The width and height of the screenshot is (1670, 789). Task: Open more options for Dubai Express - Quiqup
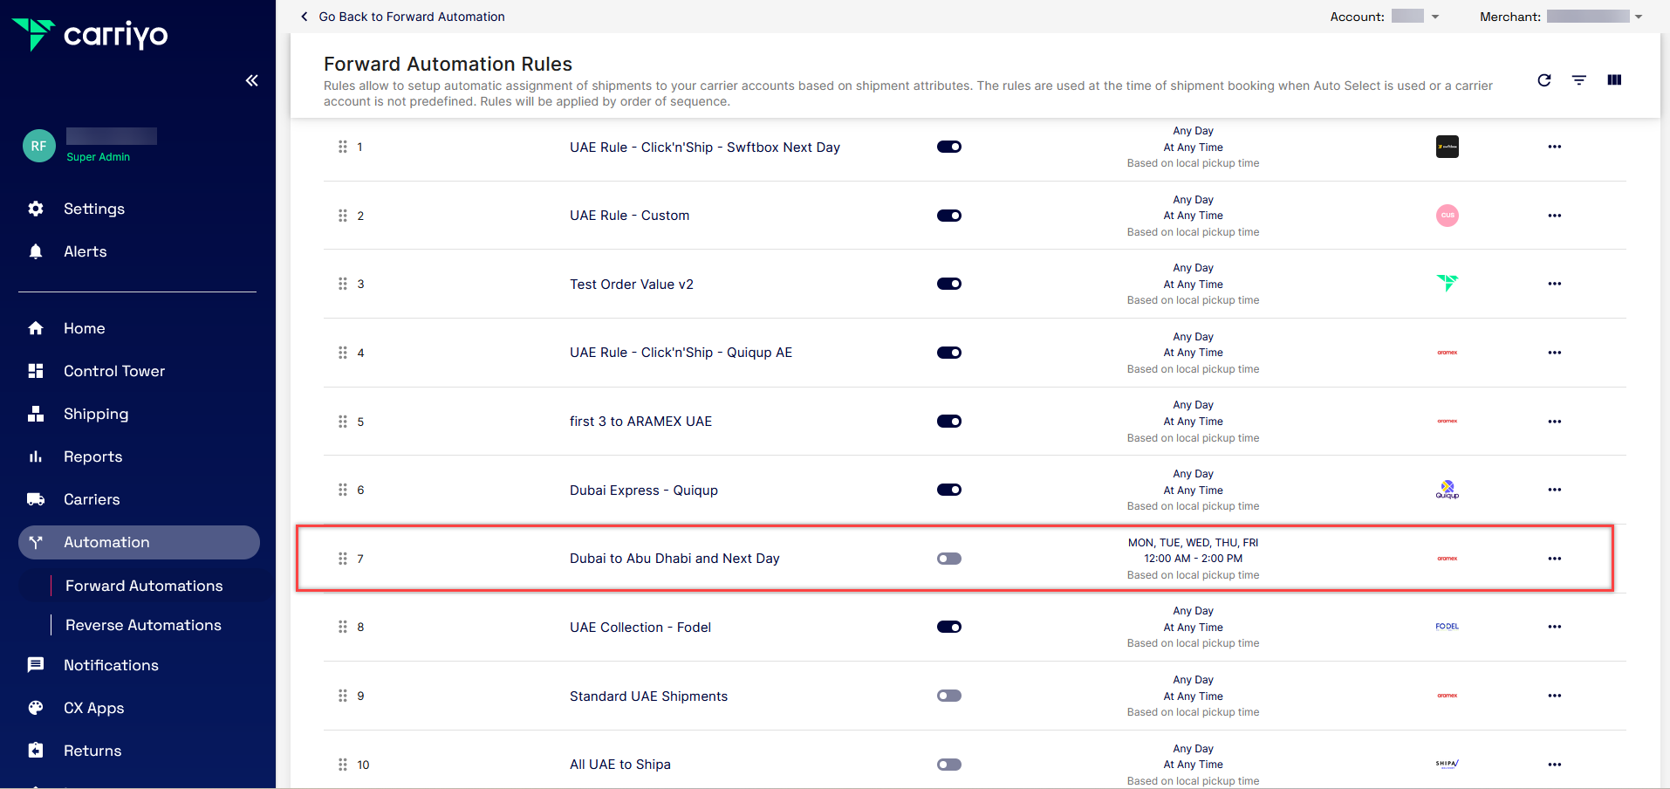[x=1554, y=490]
